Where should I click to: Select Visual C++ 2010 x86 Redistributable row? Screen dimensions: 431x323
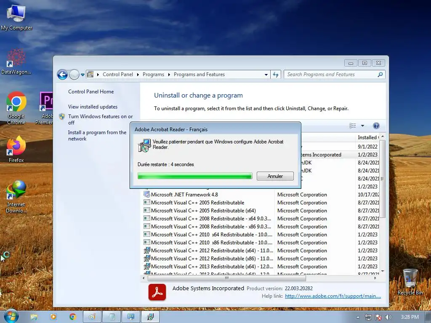261,243
